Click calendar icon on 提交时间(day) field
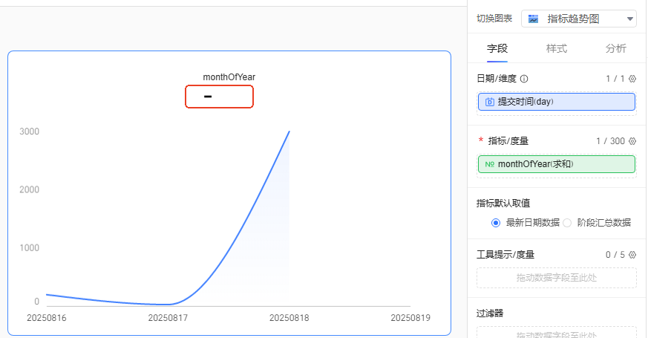 click(x=490, y=102)
